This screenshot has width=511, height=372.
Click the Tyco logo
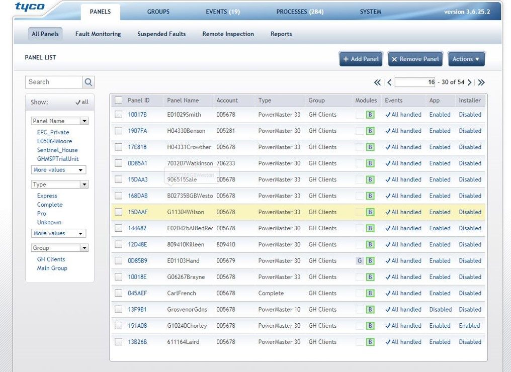point(30,7)
